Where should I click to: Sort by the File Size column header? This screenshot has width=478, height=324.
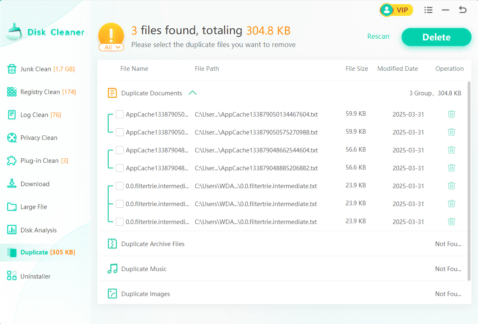(x=356, y=69)
